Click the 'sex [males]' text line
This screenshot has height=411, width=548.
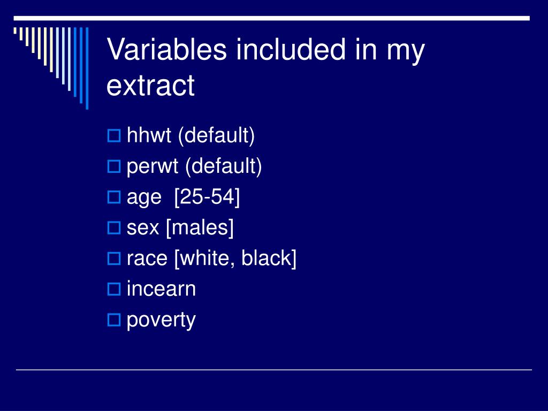pos(180,228)
